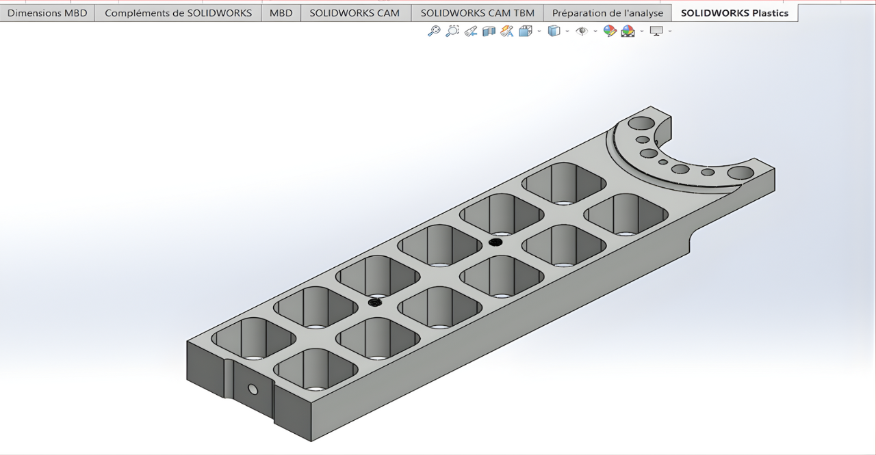The image size is (876, 455).
Task: Return to the Previous View
Action: (470, 31)
